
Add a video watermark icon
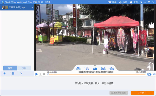pos(103,68)
